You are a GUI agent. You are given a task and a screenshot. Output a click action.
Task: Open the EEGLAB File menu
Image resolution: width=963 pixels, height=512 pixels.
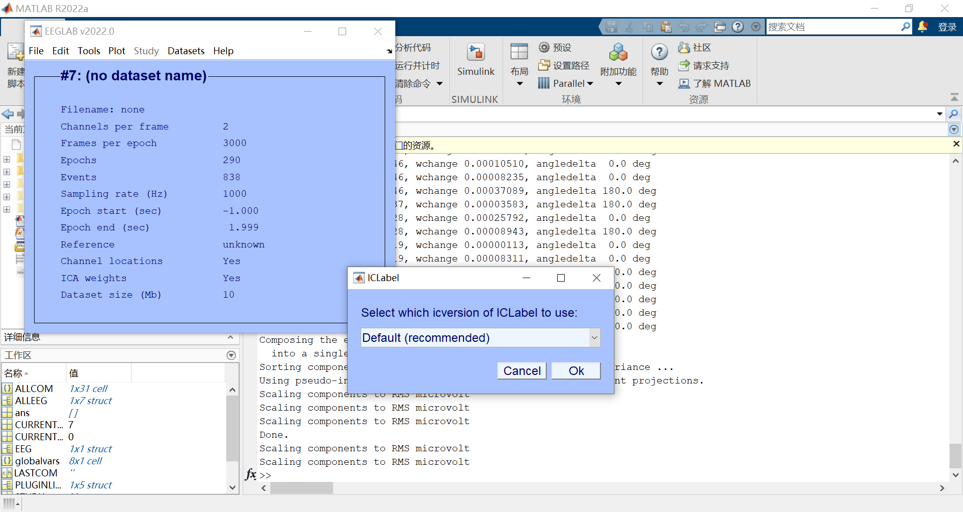click(36, 51)
